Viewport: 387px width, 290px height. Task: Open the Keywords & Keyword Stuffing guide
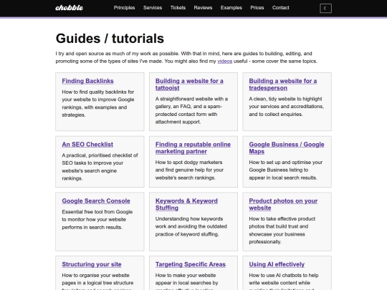pos(186,204)
